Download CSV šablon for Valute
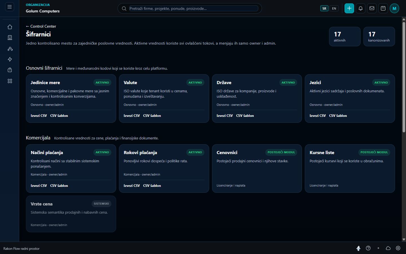This screenshot has height=254, width=406. click(x=152, y=116)
